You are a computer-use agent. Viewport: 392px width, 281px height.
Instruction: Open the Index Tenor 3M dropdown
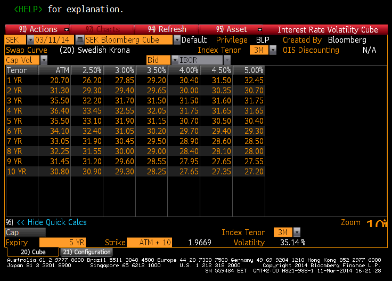click(x=273, y=50)
